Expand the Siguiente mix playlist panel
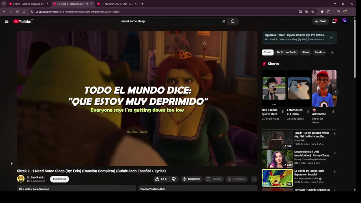 click(331, 37)
